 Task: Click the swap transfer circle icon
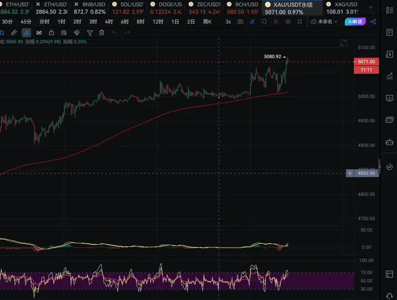pyautogui.click(x=389, y=167)
